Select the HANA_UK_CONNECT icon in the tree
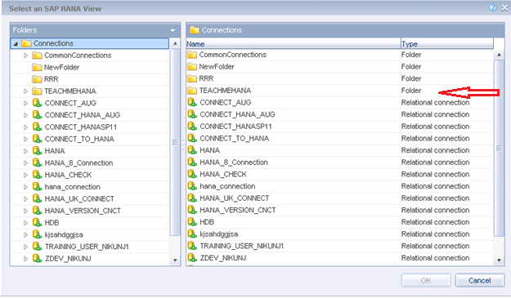Image resolution: width=511 pixels, height=298 pixels. click(37, 198)
